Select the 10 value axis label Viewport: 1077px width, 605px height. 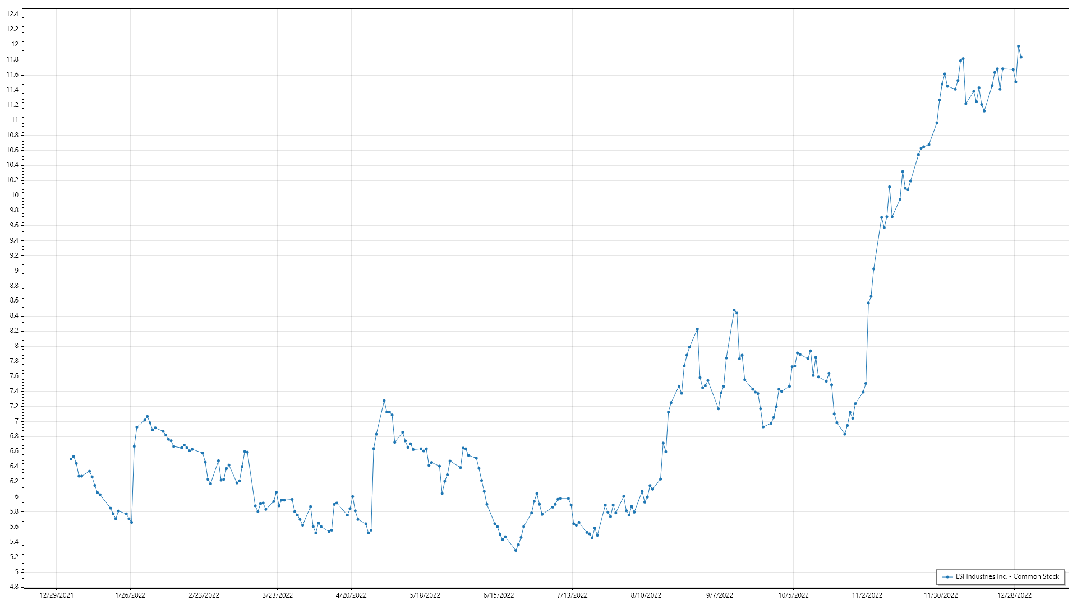point(15,195)
